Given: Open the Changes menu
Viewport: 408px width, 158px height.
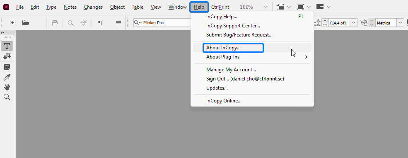Looking at the screenshot, I should (93, 7).
